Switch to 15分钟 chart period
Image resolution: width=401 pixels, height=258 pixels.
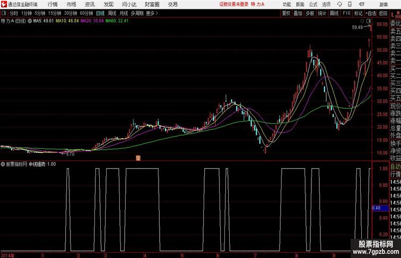55,13
